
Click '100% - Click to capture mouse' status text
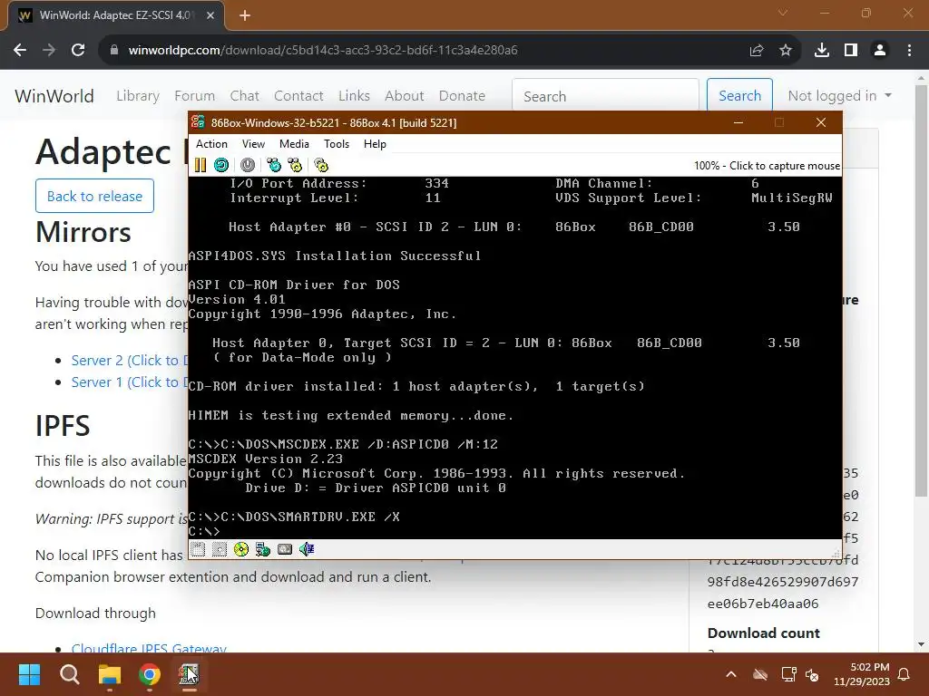pos(767,166)
